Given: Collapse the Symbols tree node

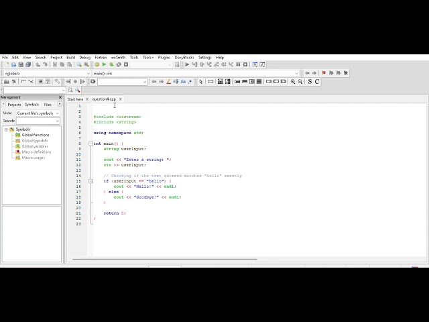Looking at the screenshot, I should (6, 129).
